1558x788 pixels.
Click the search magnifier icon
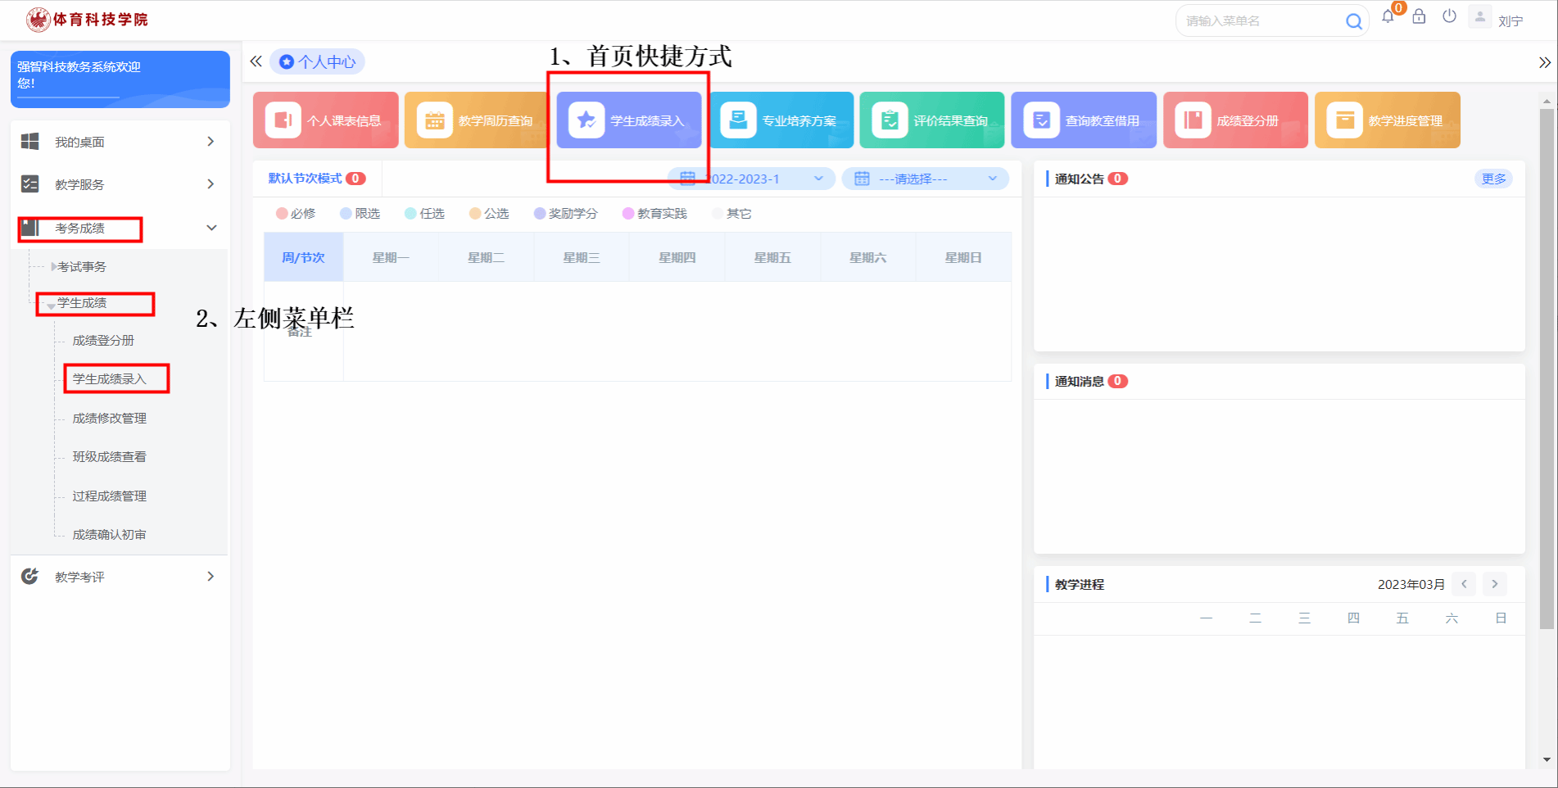click(1353, 21)
